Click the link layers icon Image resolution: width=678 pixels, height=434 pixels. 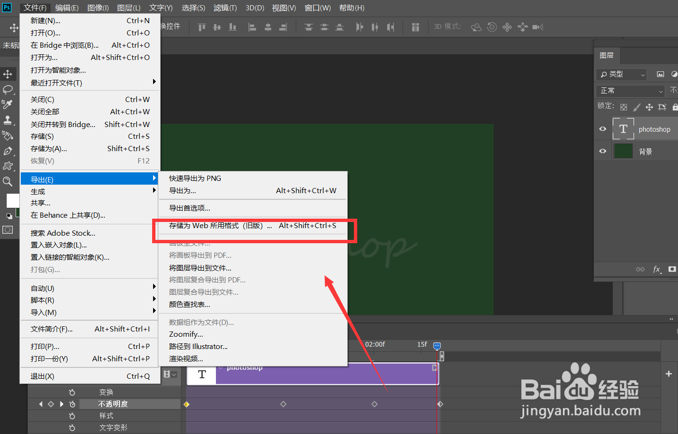point(640,269)
